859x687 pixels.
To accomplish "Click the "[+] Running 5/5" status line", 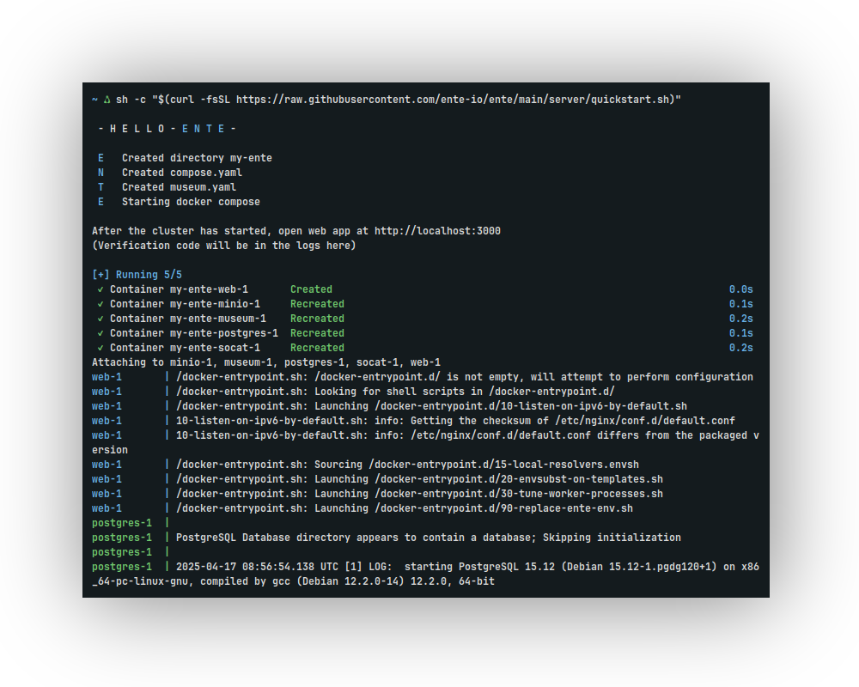I will click(137, 275).
